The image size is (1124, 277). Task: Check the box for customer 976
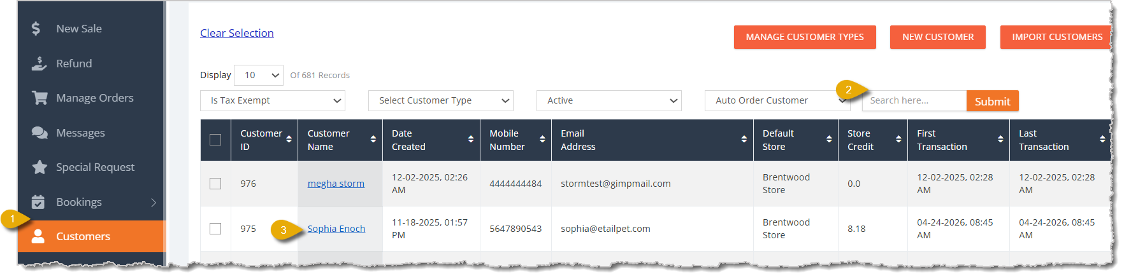(x=215, y=184)
